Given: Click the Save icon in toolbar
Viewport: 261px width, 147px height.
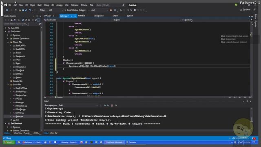Looking at the screenshot, I should (x=23, y=10).
